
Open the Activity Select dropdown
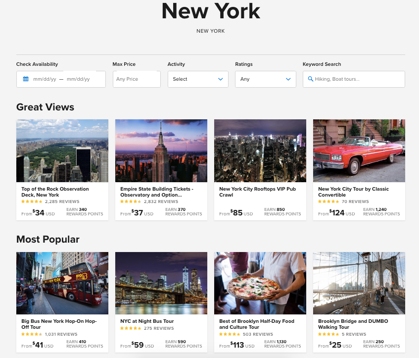(x=198, y=79)
